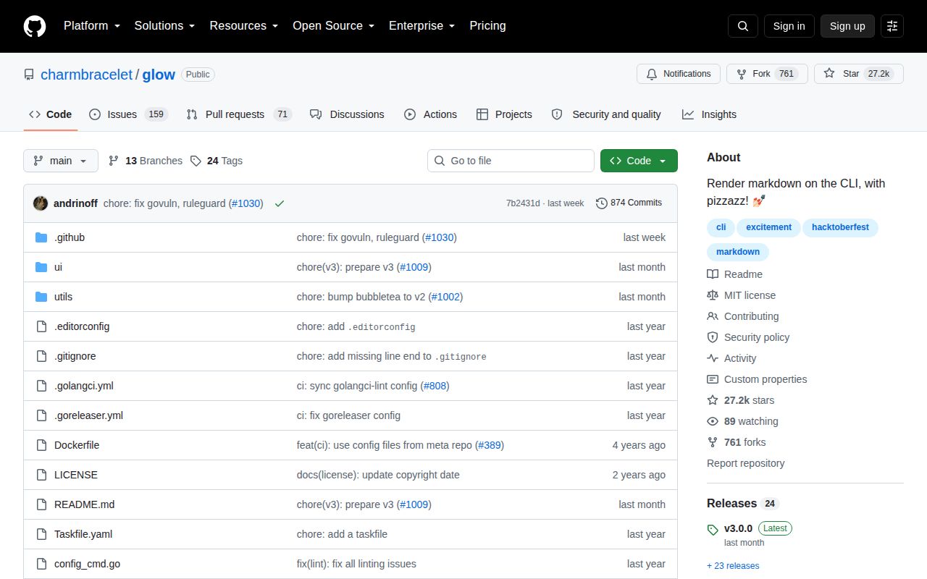This screenshot has height=579, width=927.
Task: Open the search magnifier button
Action: coord(743,26)
